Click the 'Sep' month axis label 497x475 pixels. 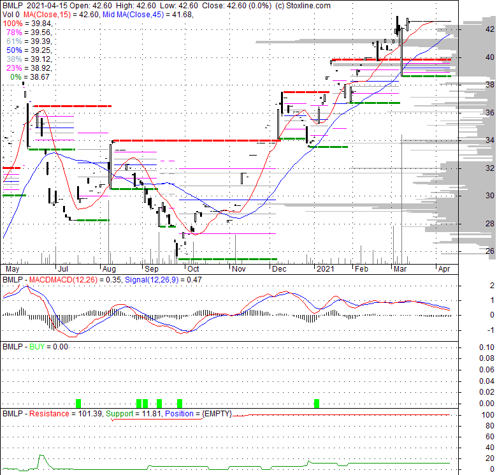[151, 269]
